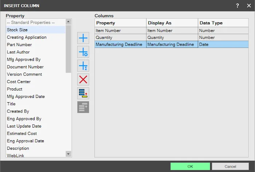Click the plus-with-gear custom property icon
Screen dimensions: 255x172
(83, 52)
